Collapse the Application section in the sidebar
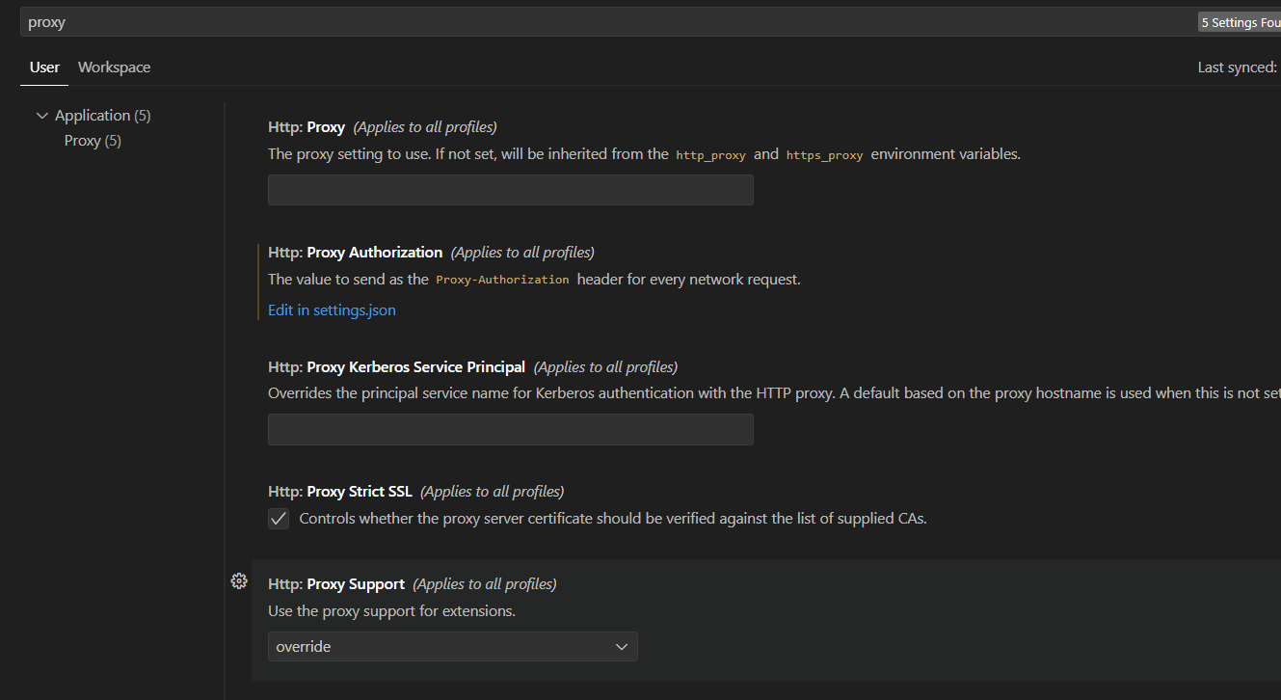The width and height of the screenshot is (1281, 700). click(42, 115)
